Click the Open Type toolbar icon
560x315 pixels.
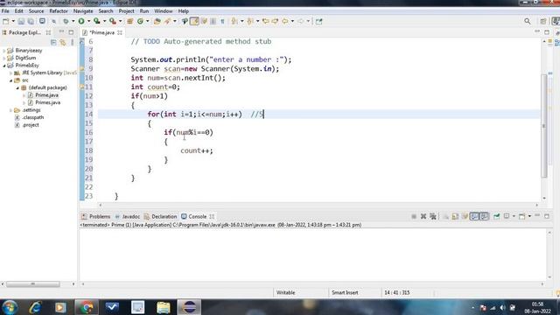[157, 21]
